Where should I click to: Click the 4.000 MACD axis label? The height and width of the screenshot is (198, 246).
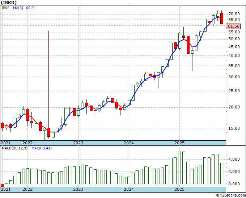point(234,160)
